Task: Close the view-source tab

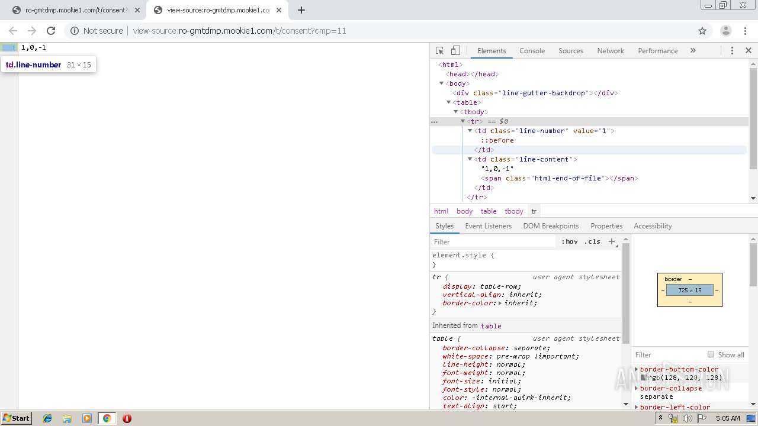Action: [279, 10]
